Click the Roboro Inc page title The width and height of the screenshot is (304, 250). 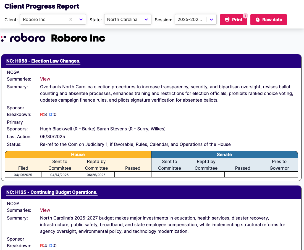pyautogui.click(x=78, y=38)
